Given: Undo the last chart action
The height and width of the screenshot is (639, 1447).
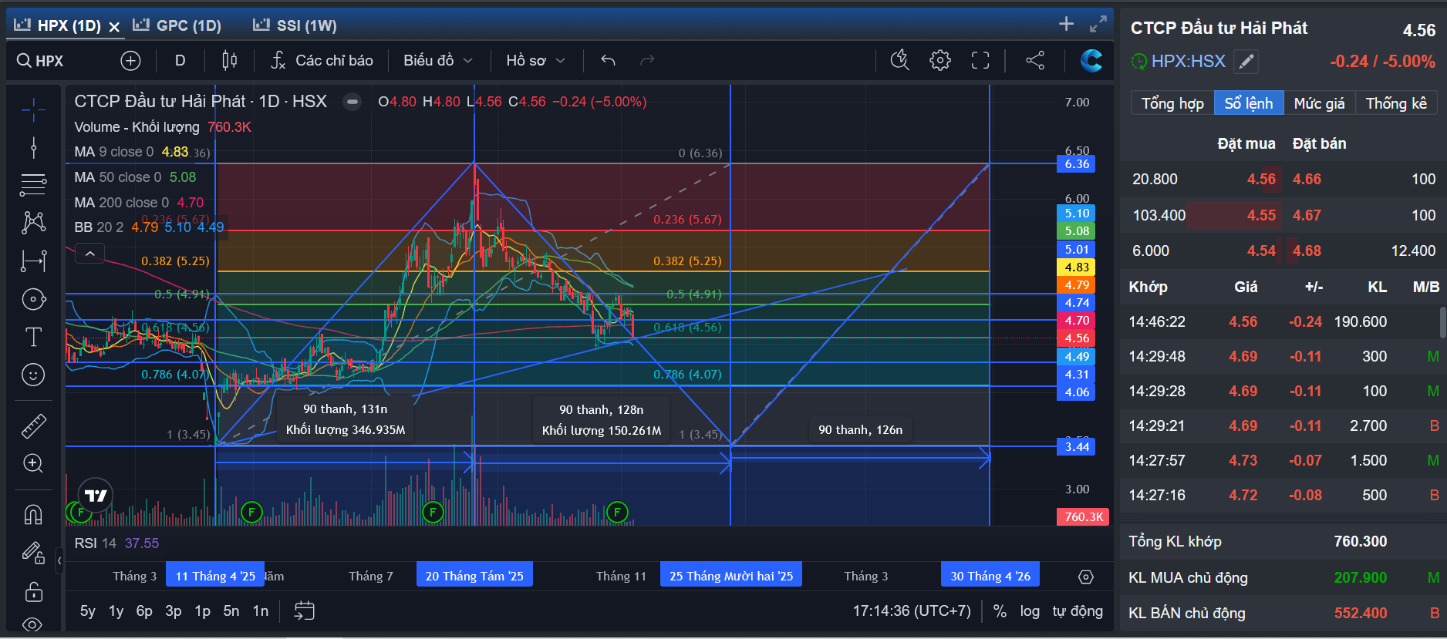Looking at the screenshot, I should pos(608,60).
